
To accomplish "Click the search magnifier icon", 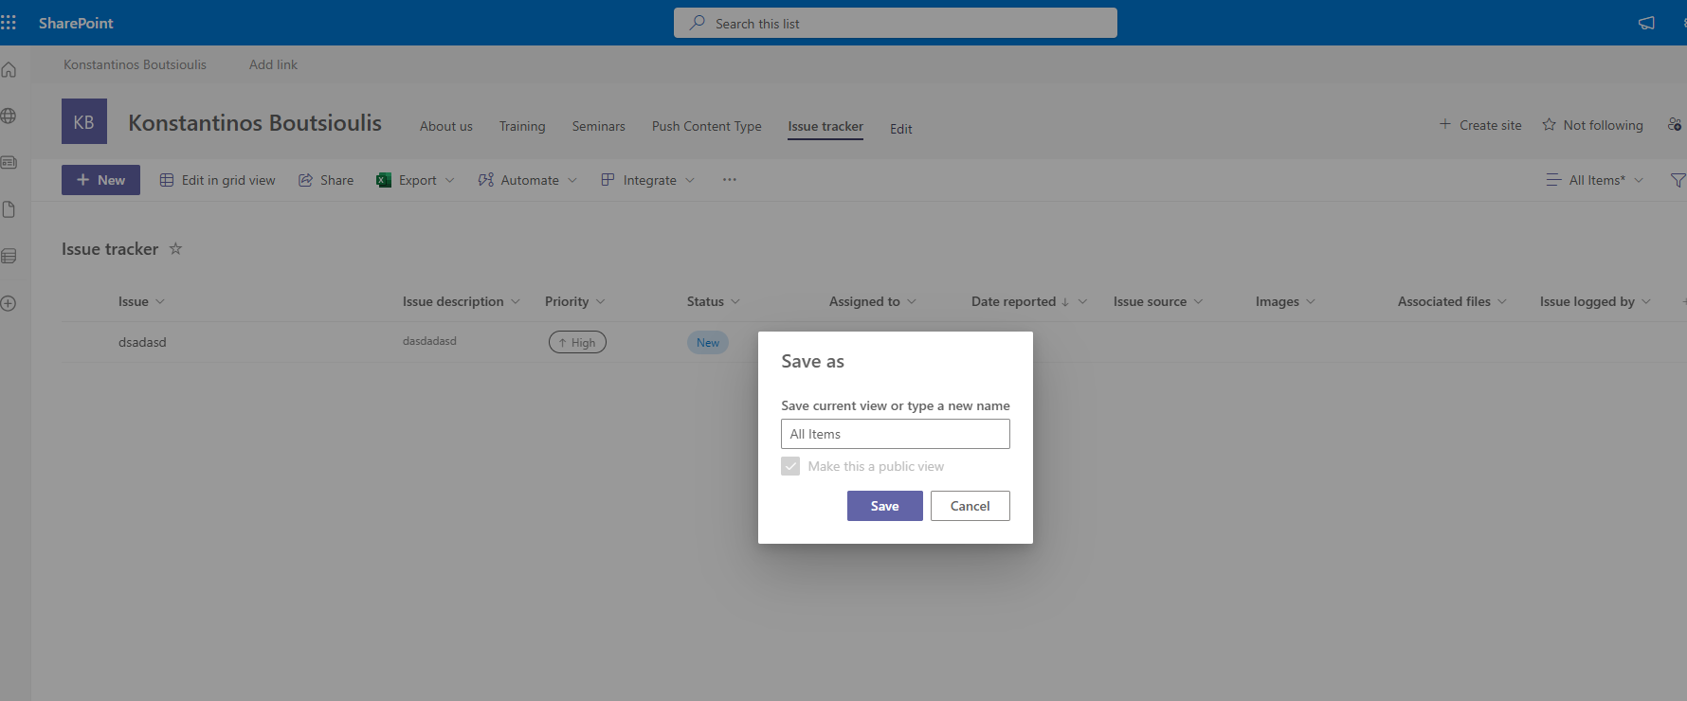I will point(697,23).
